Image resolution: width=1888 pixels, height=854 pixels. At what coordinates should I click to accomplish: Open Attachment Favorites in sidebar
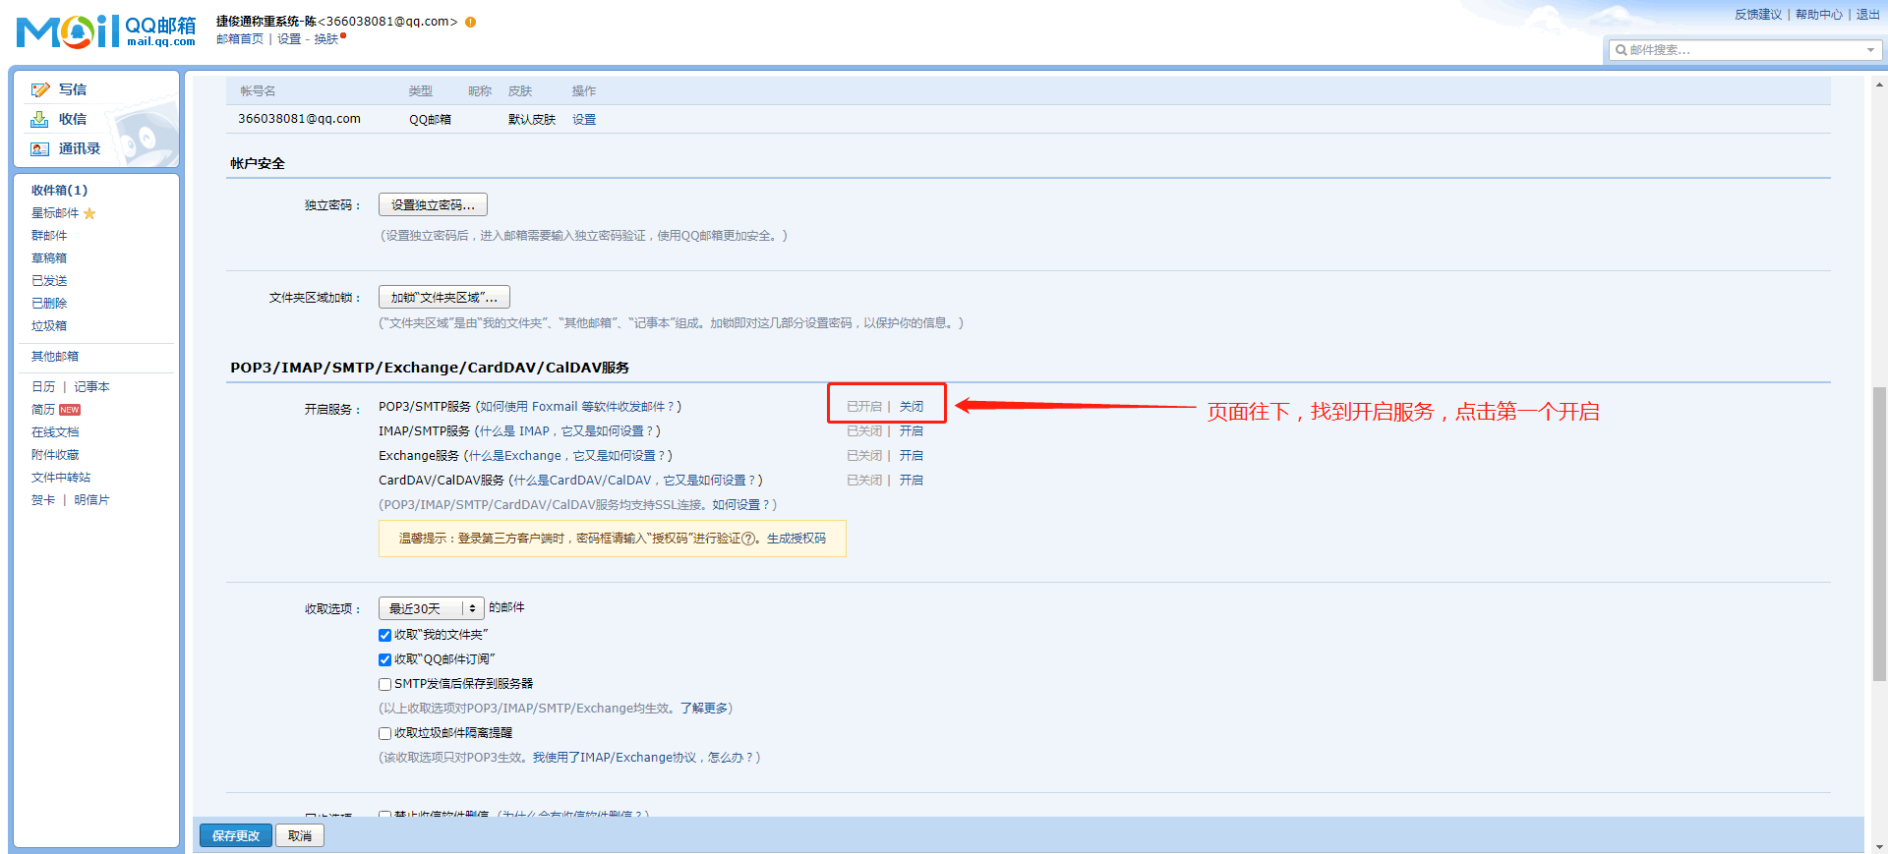55,455
